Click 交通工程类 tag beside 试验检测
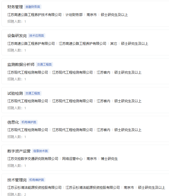Screen dimensions: 169x196 (x=33, y=93)
